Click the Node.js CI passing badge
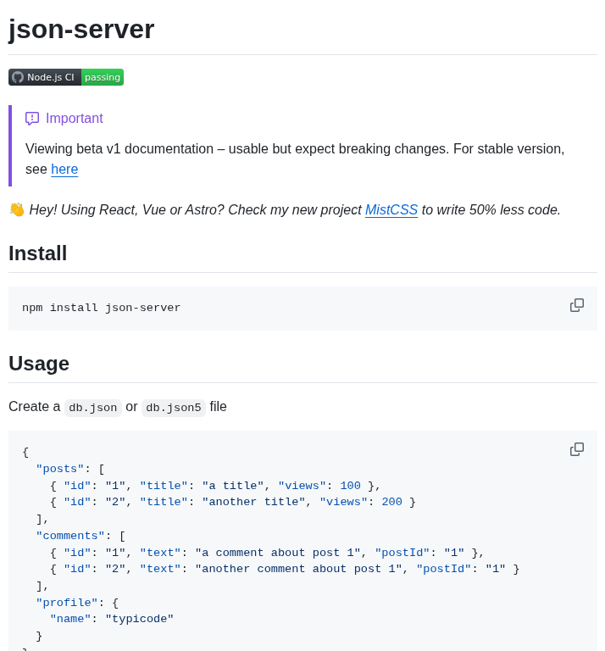605x651 pixels. point(66,77)
